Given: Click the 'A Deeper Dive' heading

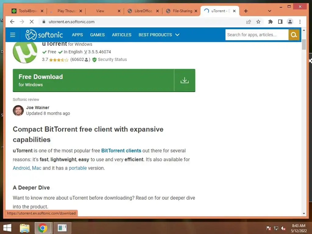Looking at the screenshot, I should (x=31, y=188).
